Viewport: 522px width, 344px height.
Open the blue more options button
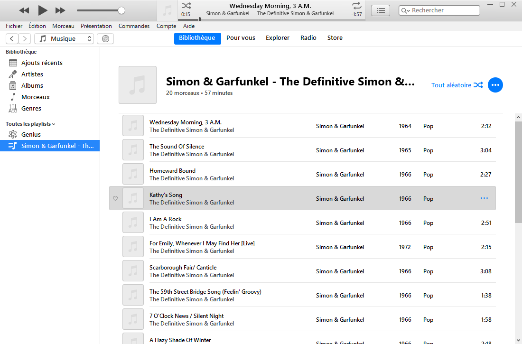point(495,85)
